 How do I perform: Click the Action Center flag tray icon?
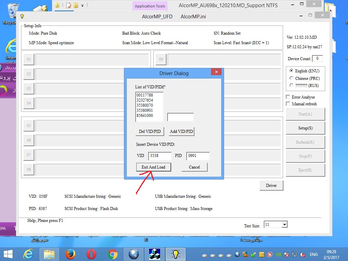(286, 255)
